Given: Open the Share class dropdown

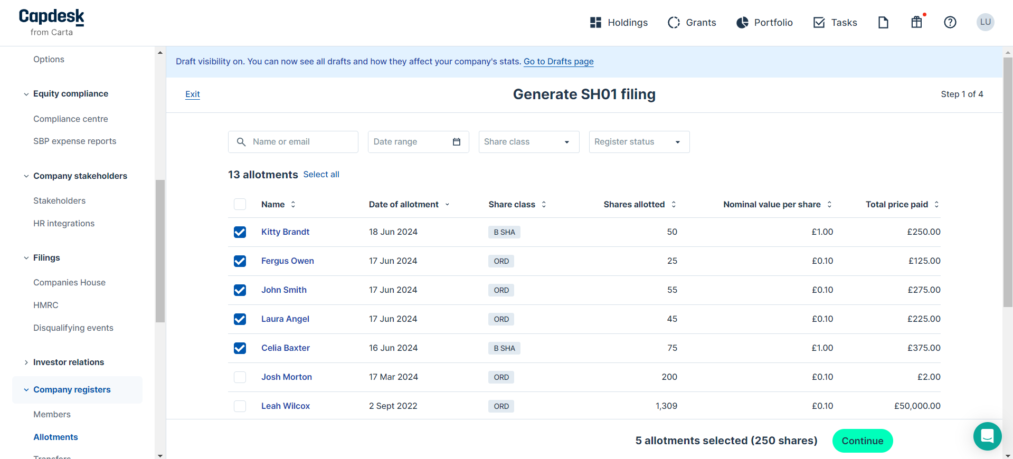Looking at the screenshot, I should 528,142.
